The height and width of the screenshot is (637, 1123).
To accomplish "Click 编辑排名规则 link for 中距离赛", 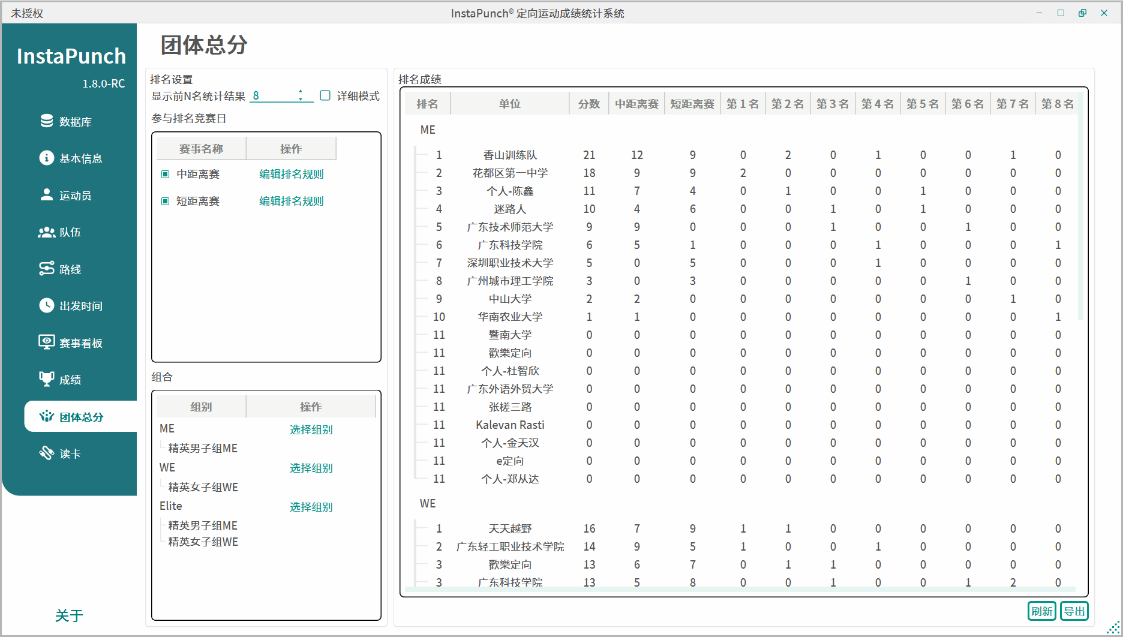I will pyautogui.click(x=291, y=175).
